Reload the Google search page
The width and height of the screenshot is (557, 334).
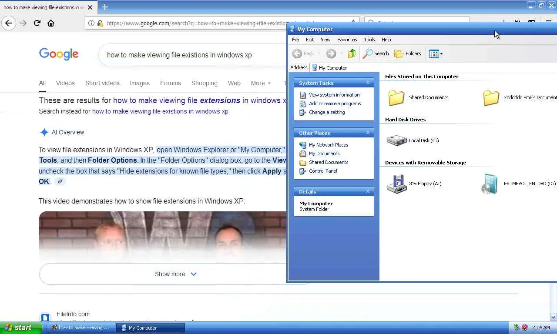(x=37, y=23)
